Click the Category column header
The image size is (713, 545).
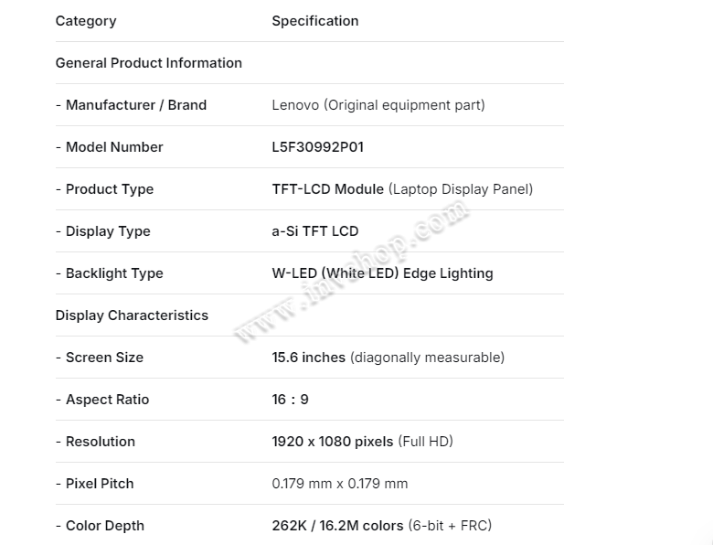[x=86, y=21]
